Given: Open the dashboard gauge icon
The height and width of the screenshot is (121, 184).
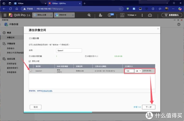Looking at the screenshot, I should pyautogui.click(x=150, y=15).
